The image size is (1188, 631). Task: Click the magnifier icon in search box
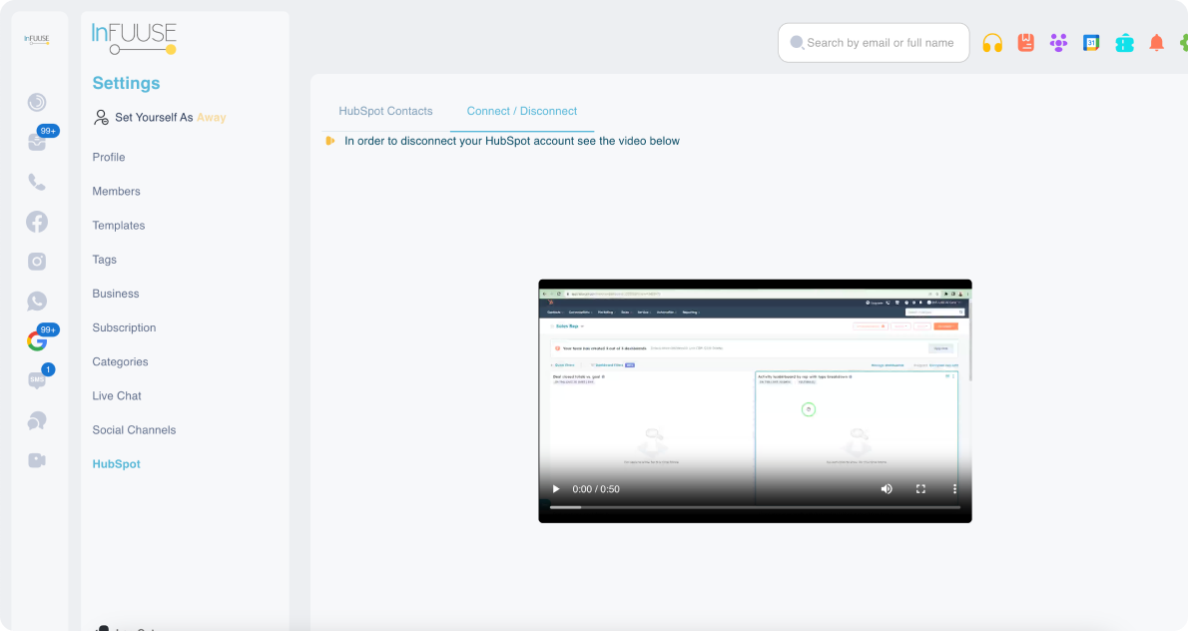click(x=797, y=42)
